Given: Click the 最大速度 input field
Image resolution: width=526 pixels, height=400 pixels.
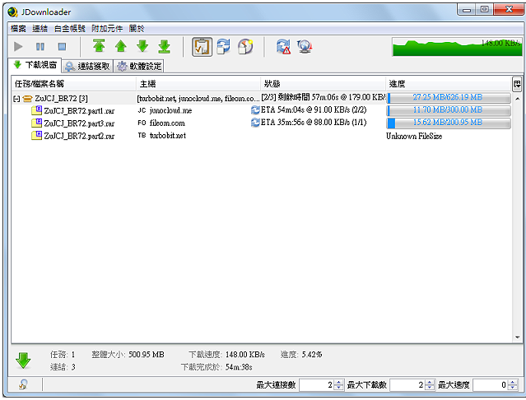Looking at the screenshot, I should tap(490, 385).
